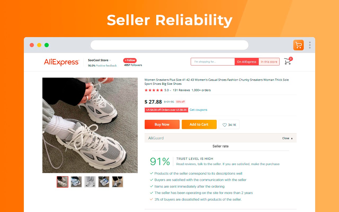Viewport: 339px width, 212px height.
Task: Focus the I'm shopping for search field
Action: pyautogui.click(x=213, y=62)
